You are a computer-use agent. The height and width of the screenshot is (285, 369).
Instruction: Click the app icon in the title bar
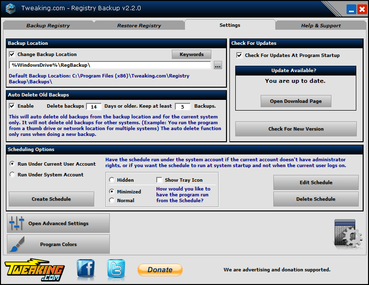click(11, 8)
